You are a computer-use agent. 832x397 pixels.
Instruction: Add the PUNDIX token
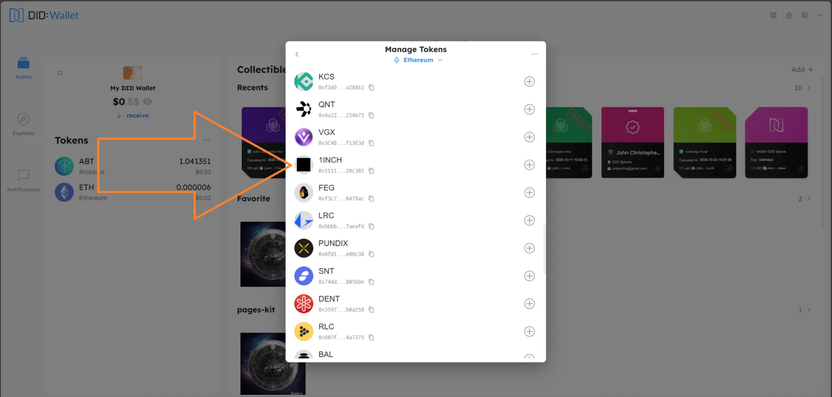529,248
